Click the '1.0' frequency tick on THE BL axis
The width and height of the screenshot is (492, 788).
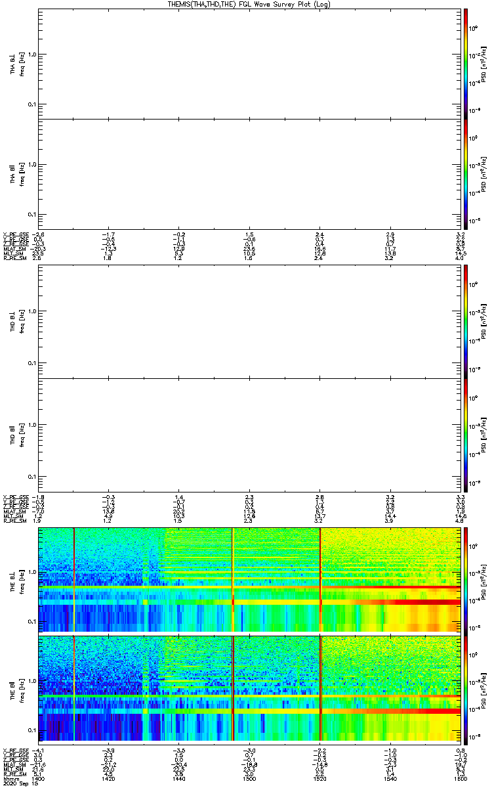31,573
